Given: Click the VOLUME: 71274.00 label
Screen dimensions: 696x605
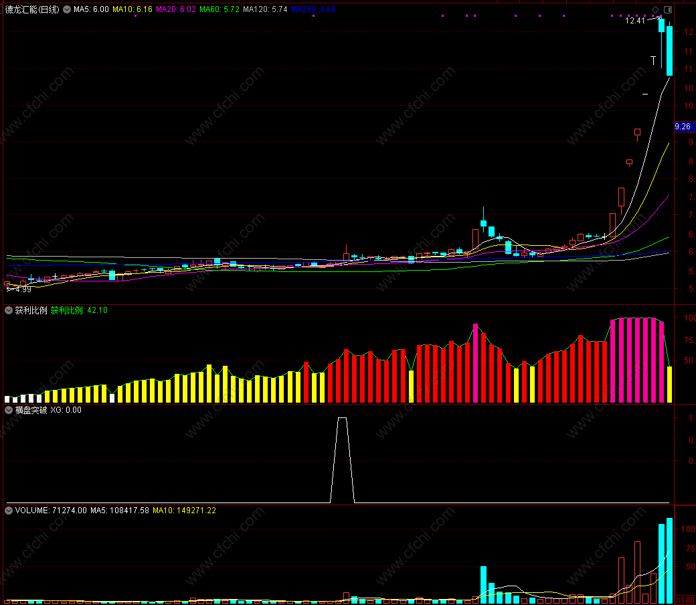Looking at the screenshot, I should pyautogui.click(x=51, y=511).
